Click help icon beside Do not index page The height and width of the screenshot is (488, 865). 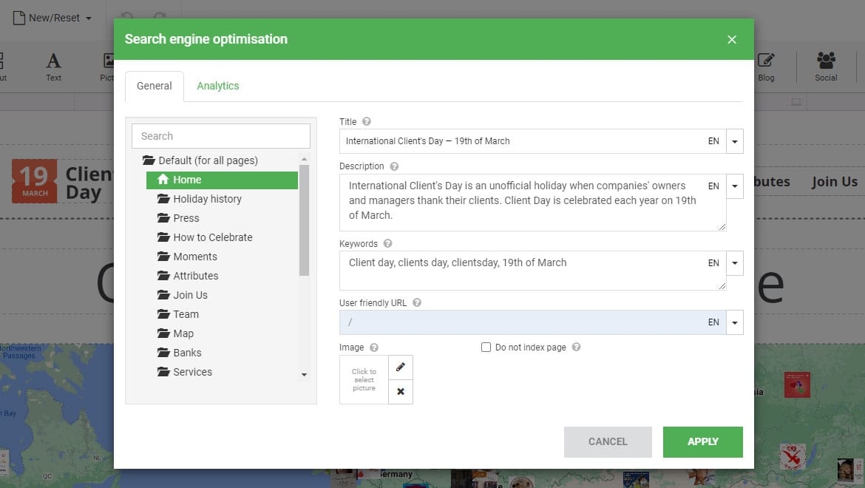[x=577, y=347]
